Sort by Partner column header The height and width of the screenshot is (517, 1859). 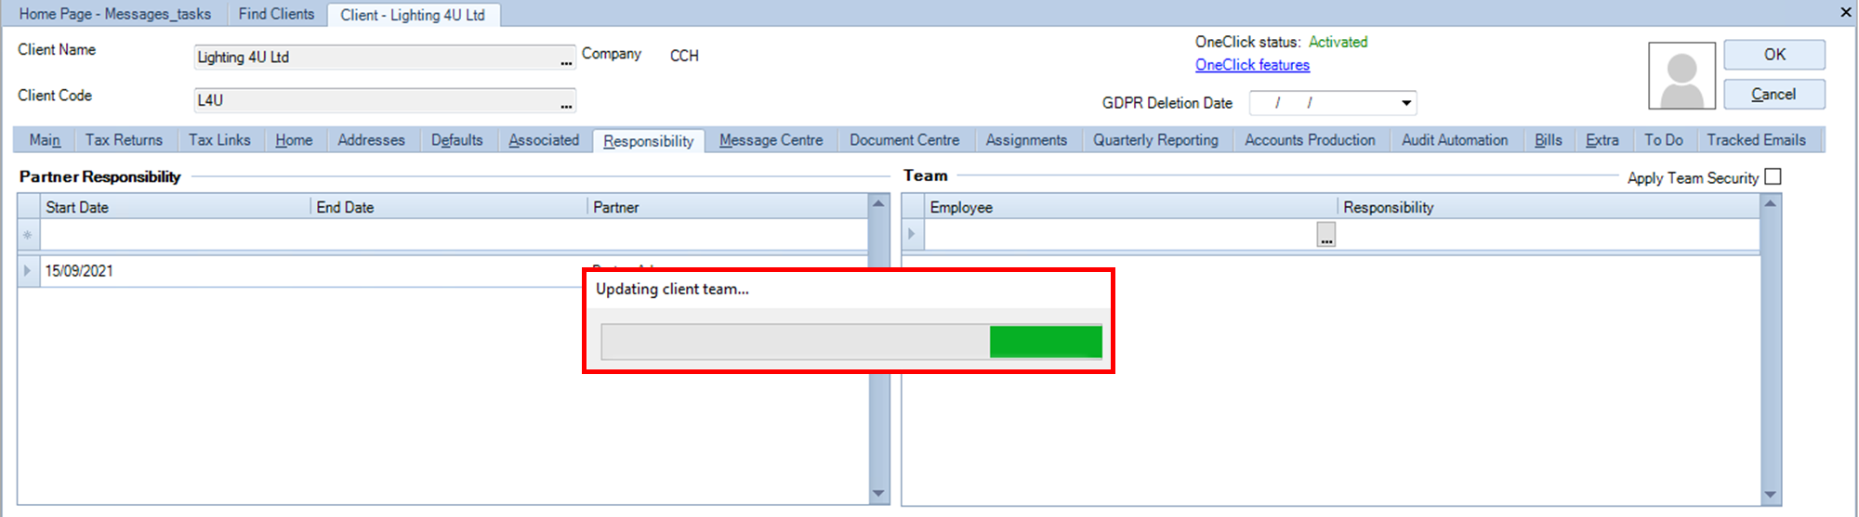pyautogui.click(x=728, y=207)
